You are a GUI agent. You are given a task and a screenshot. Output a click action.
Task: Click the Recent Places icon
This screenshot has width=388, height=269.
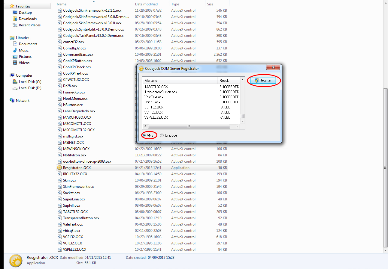coord(15,25)
